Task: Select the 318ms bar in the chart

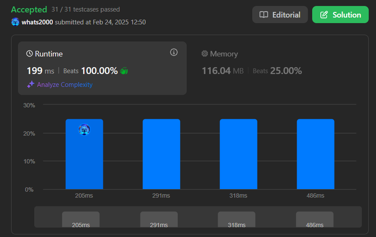Action: [x=239, y=154]
